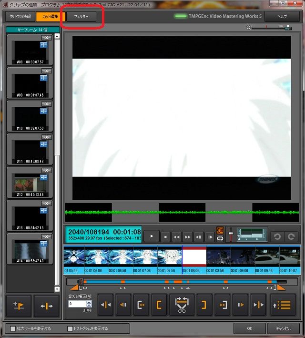Select filmstrip frame at 00:01:07.06
The height and width of the screenshot is (338, 305).
[x=145, y=259]
